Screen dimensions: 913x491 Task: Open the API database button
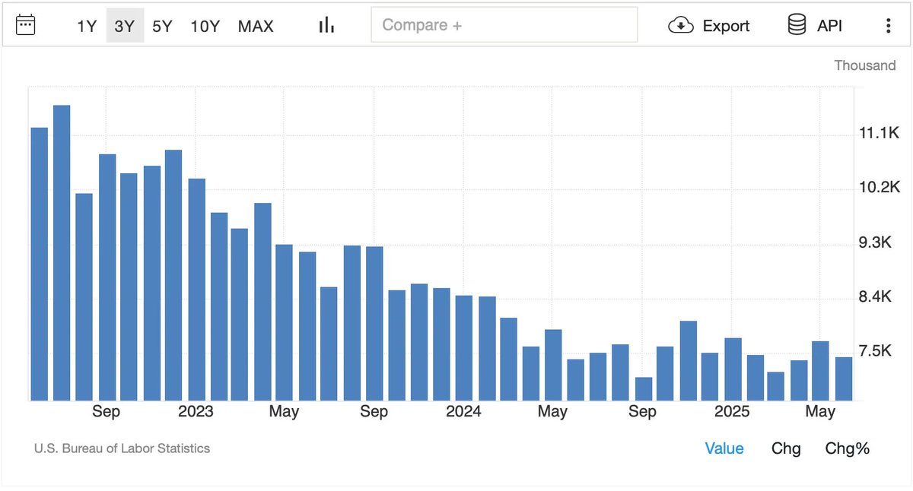(x=815, y=26)
